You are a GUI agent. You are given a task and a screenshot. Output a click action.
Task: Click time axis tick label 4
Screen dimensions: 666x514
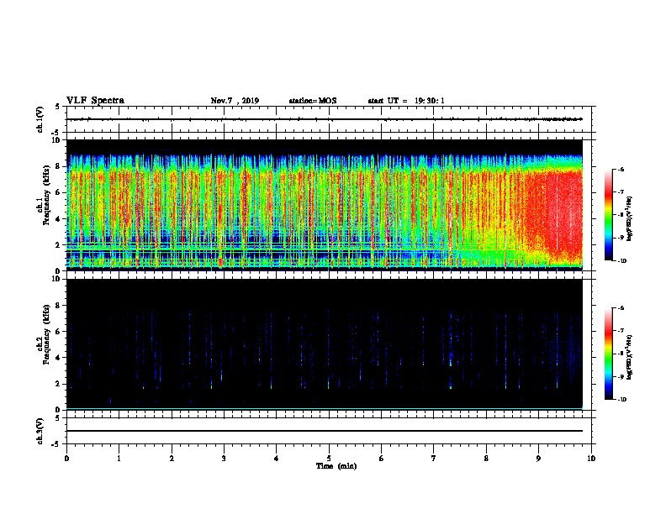pos(277,459)
